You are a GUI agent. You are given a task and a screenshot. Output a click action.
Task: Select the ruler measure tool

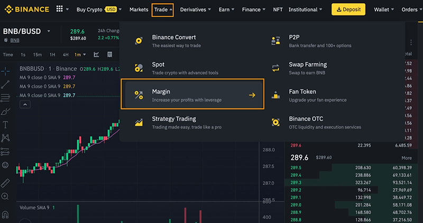pos(5,183)
